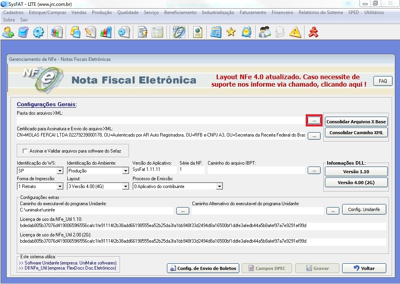Open the Beneficiamento menu

[180, 12]
